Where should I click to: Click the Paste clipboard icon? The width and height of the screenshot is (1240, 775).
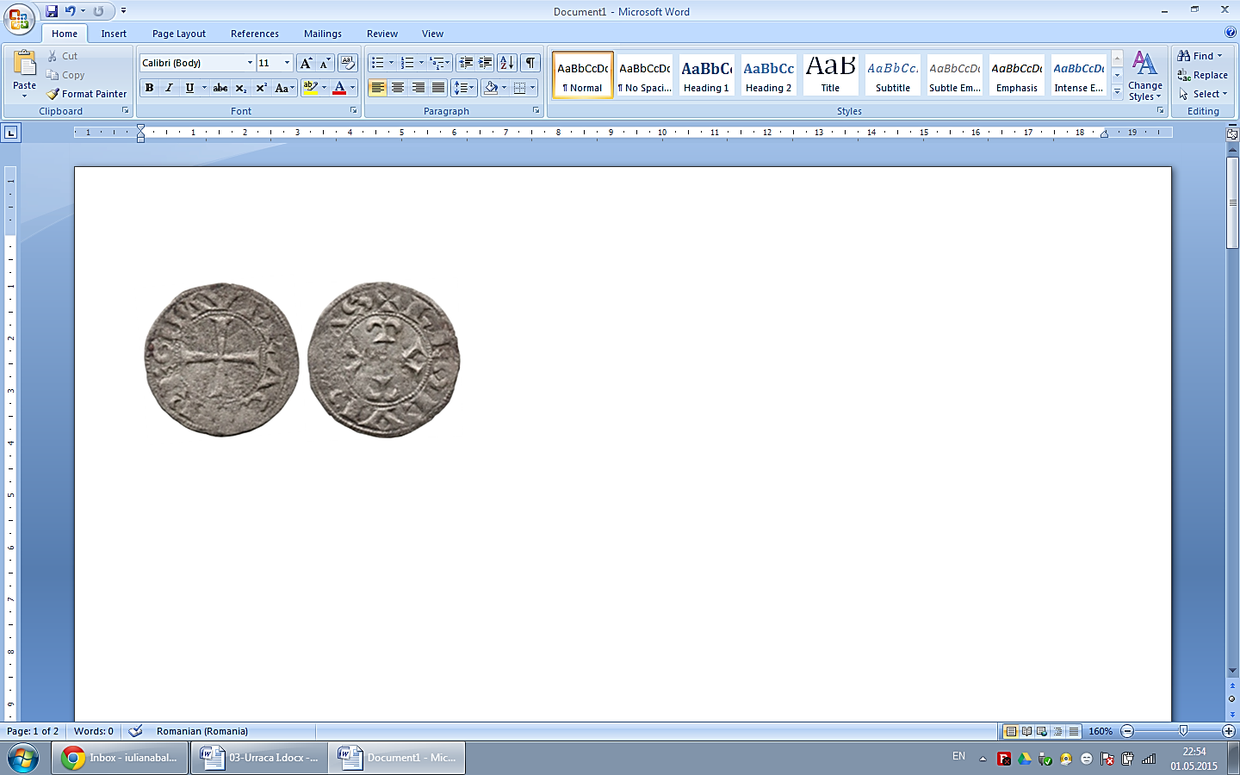click(x=24, y=65)
